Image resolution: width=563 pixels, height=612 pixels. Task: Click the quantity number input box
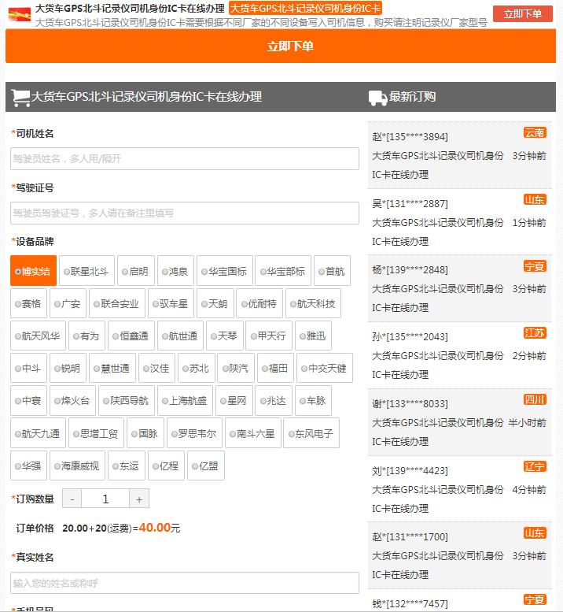[x=105, y=499]
